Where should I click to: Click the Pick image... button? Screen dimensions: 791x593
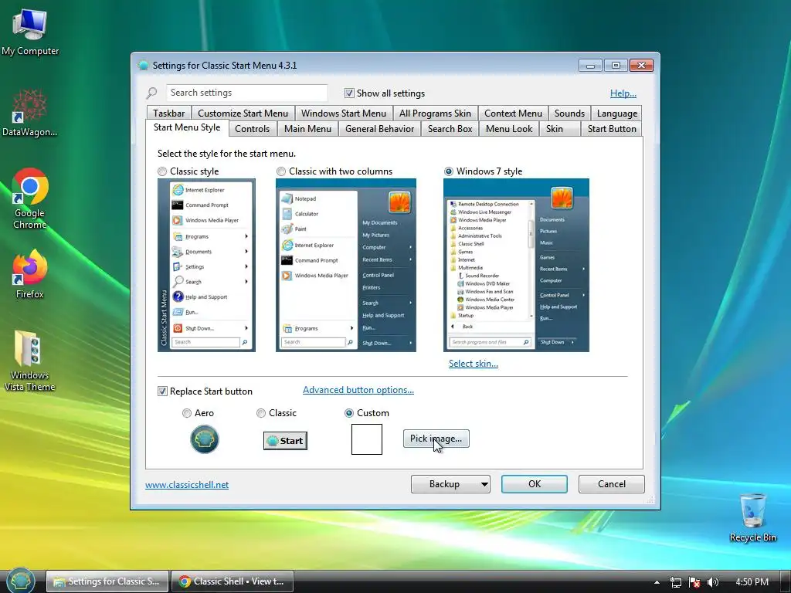(x=436, y=439)
